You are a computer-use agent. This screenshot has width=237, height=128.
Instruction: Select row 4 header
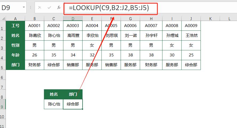click(x=3, y=55)
